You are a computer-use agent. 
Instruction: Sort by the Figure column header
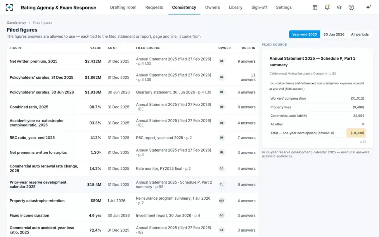pos(16,48)
